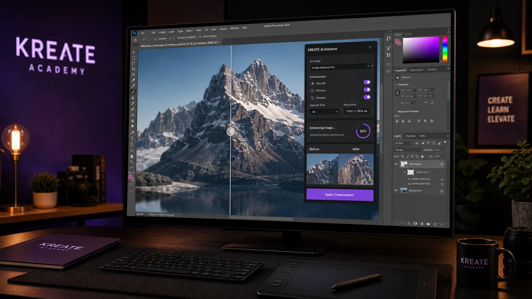Click align top edges icon in Properties

click(x=419, y=121)
